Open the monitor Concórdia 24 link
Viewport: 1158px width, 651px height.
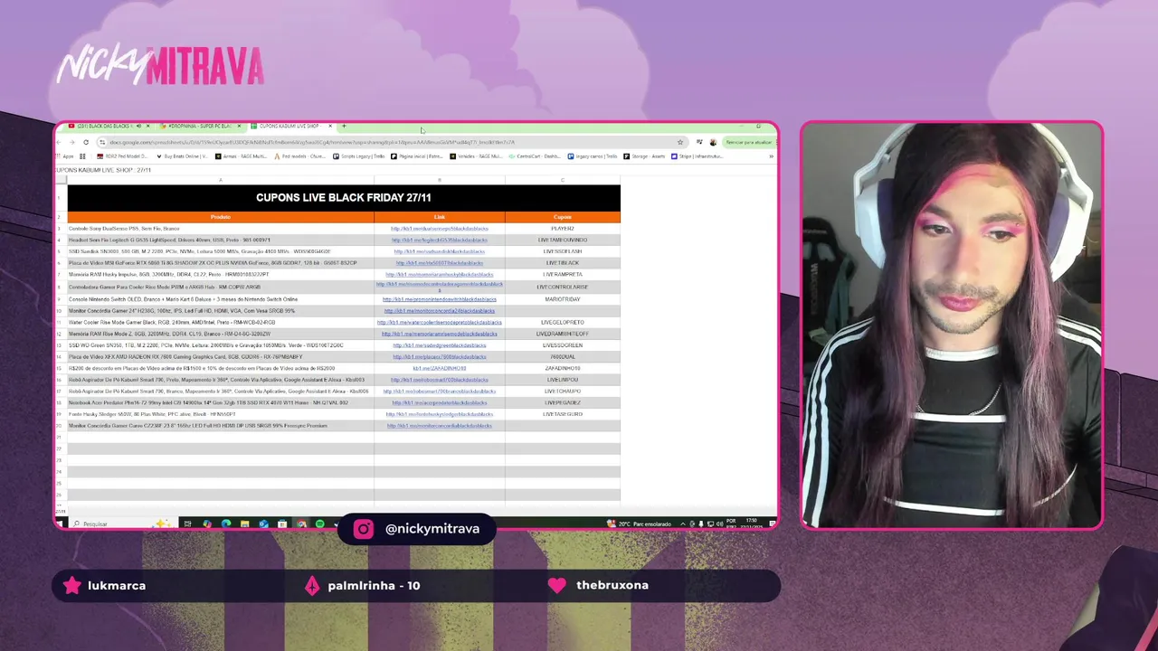tap(440, 311)
